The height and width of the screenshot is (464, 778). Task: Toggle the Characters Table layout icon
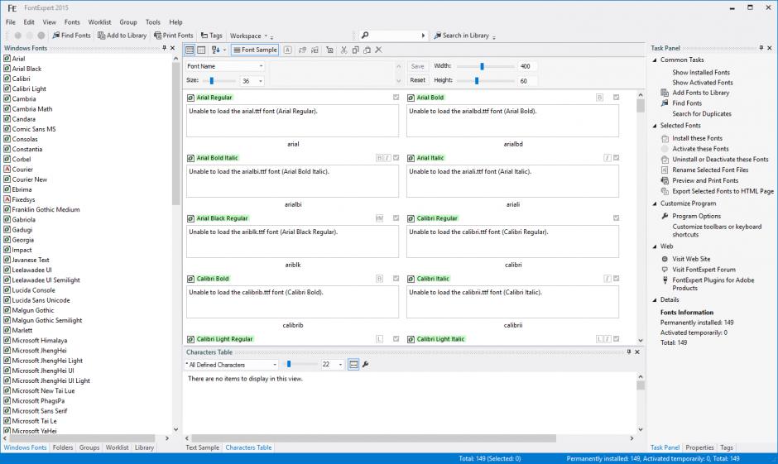pyautogui.click(x=353, y=365)
